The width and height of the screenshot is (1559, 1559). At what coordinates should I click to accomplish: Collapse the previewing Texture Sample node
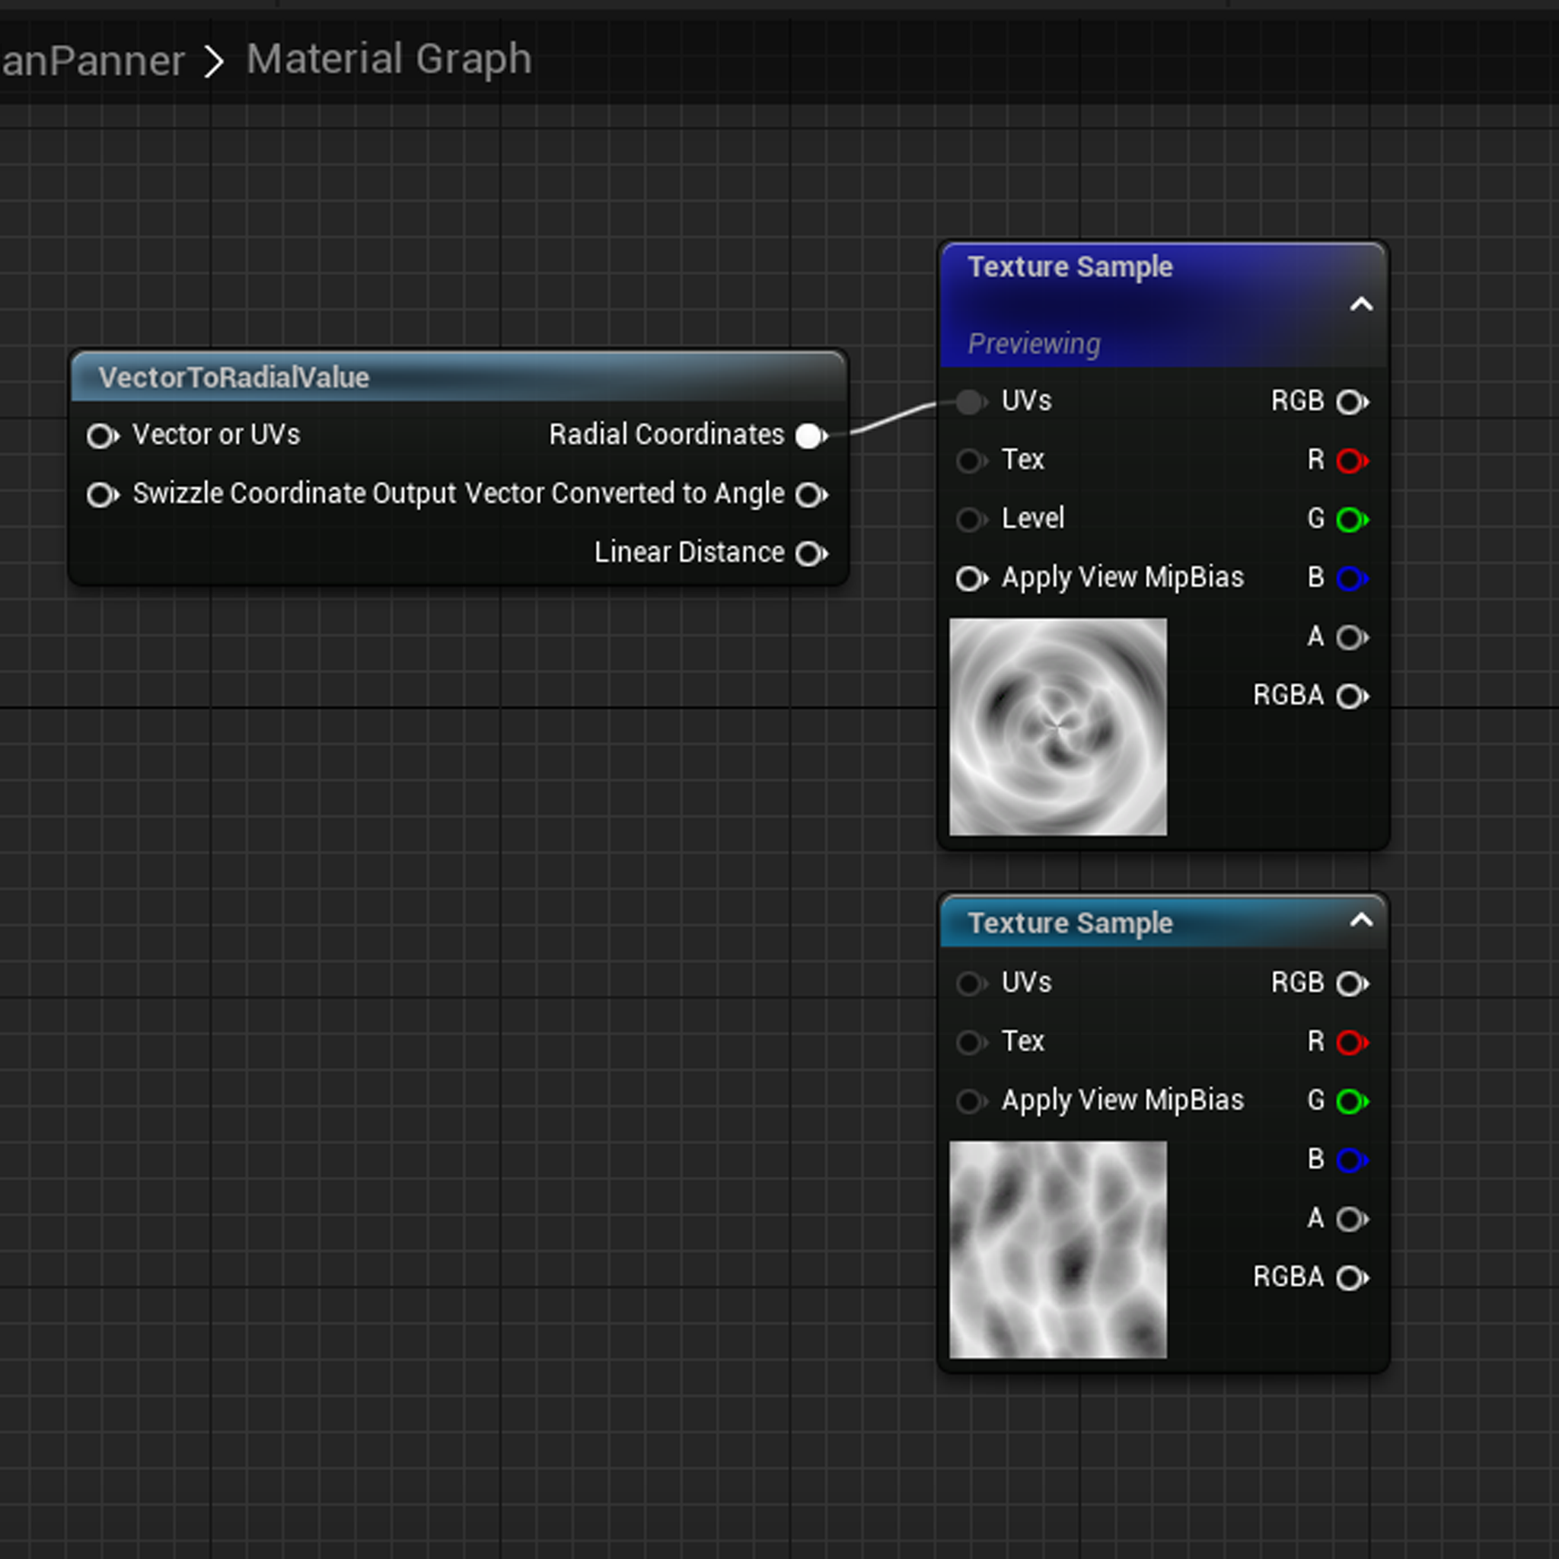click(x=1361, y=304)
